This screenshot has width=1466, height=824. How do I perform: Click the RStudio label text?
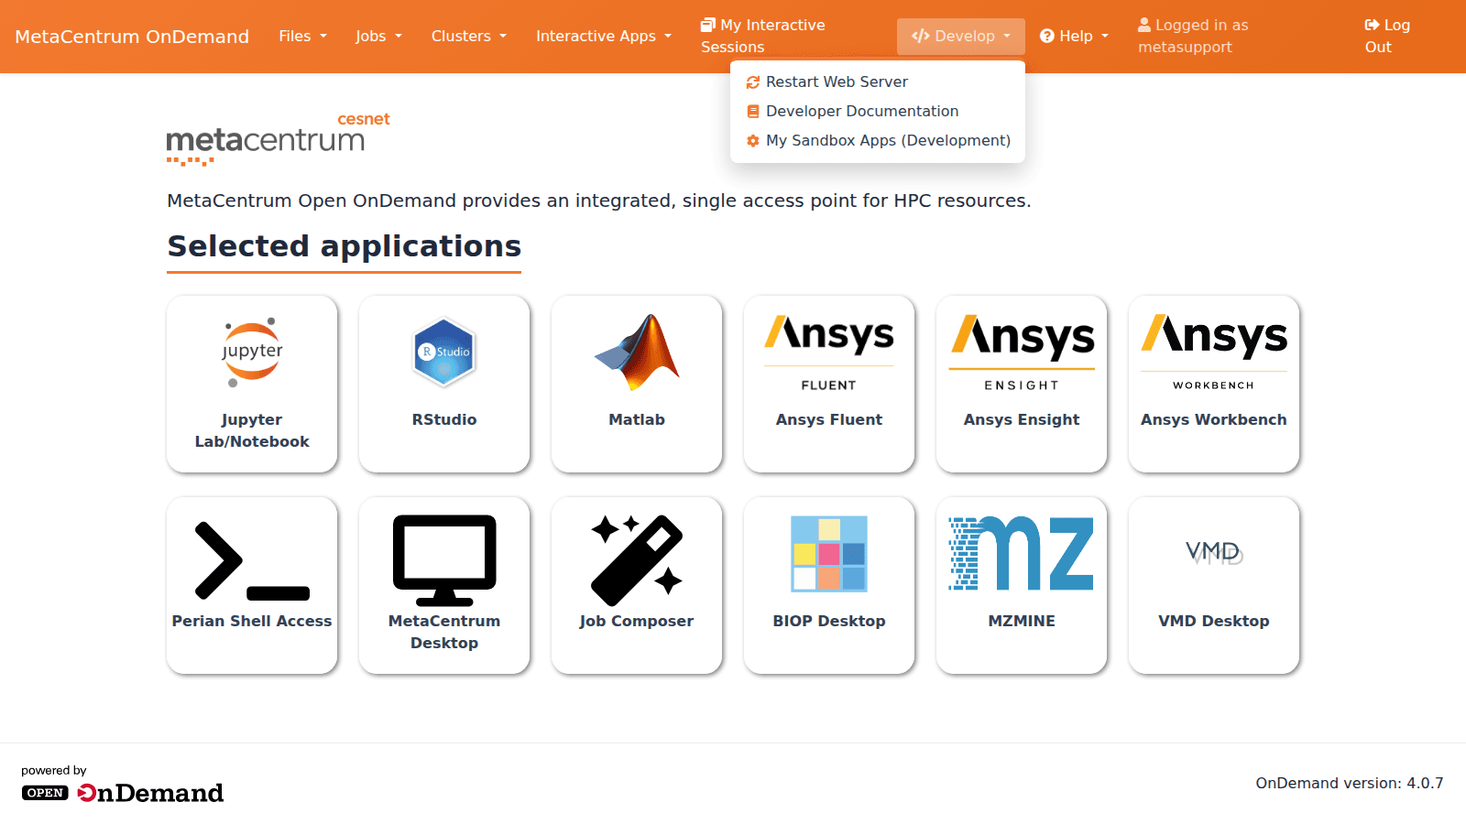[x=444, y=419]
